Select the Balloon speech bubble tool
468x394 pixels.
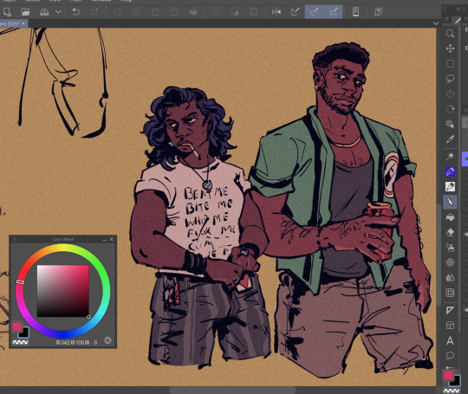[x=450, y=356]
